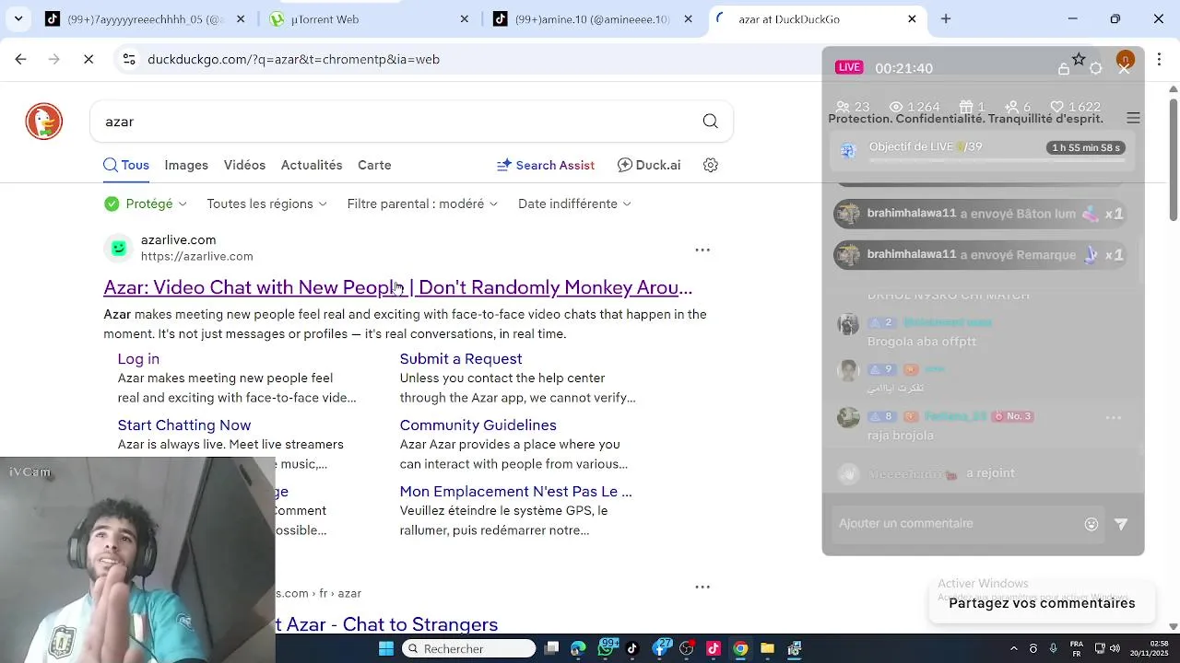
Task: Open Filtre parental : modéré dropdown
Action: click(x=422, y=204)
